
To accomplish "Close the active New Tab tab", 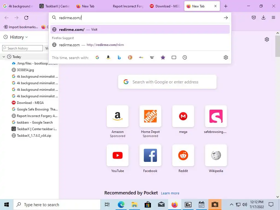I will (215, 6).
